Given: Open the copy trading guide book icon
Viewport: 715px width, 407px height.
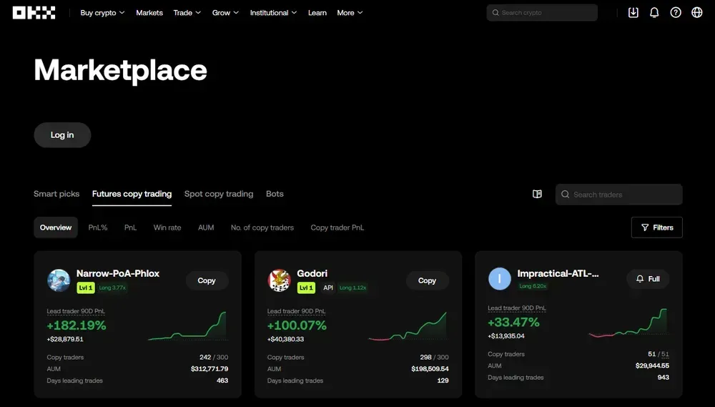Looking at the screenshot, I should coord(537,194).
